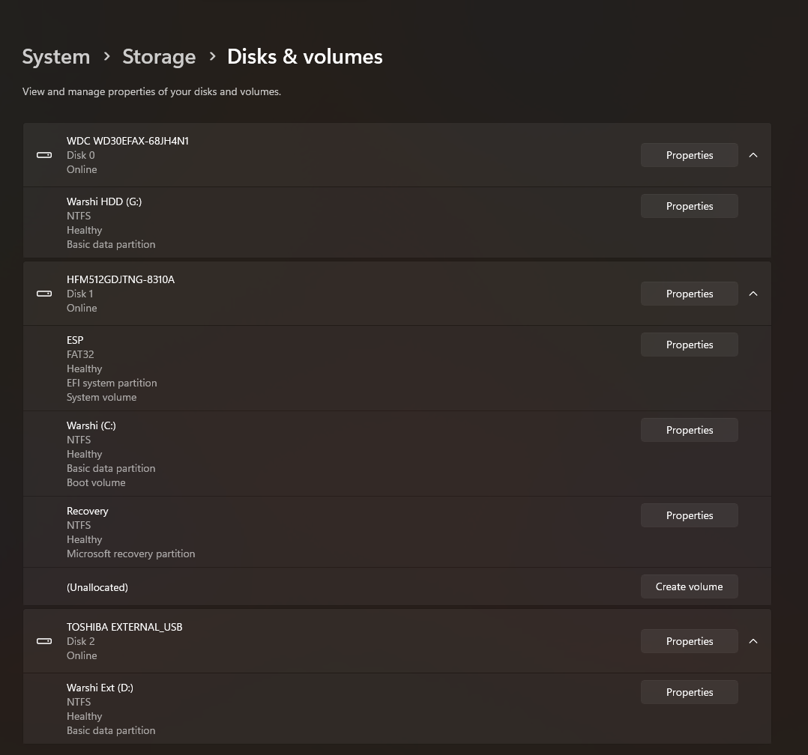Viewport: 808px width, 755px height.
Task: Navigate back to System via breadcrumb
Action: click(55, 56)
